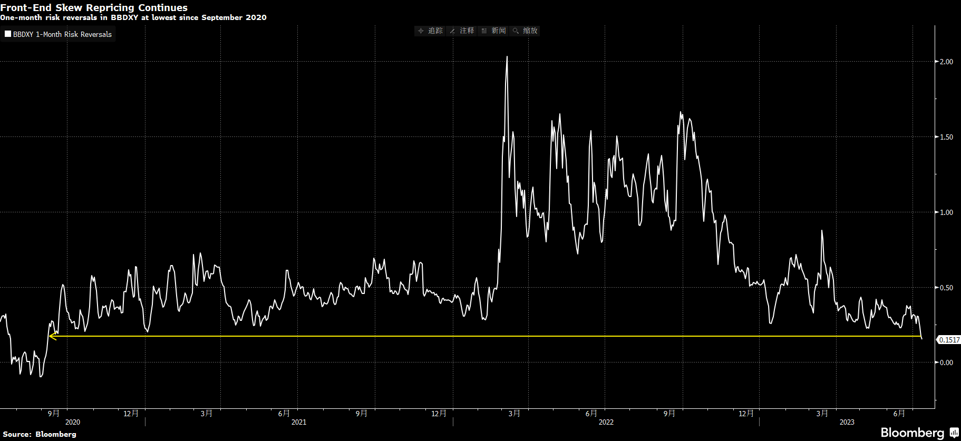The image size is (961, 441).
Task: Click the 1.00 y-axis label
Action: [x=947, y=212]
